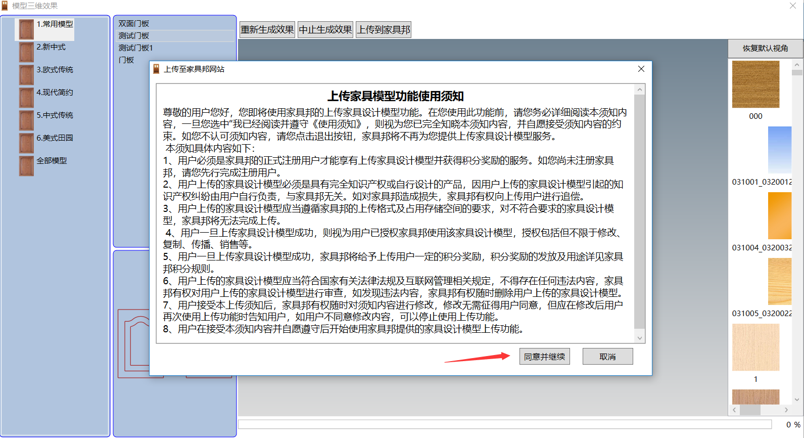Close the 上传至家具邦网站 dialog
The width and height of the screenshot is (804, 438).
[641, 69]
